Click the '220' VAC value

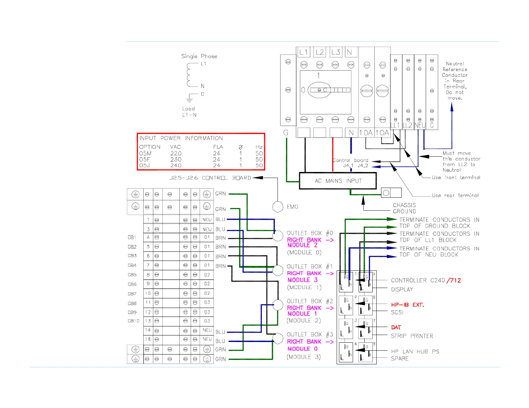[176, 153]
